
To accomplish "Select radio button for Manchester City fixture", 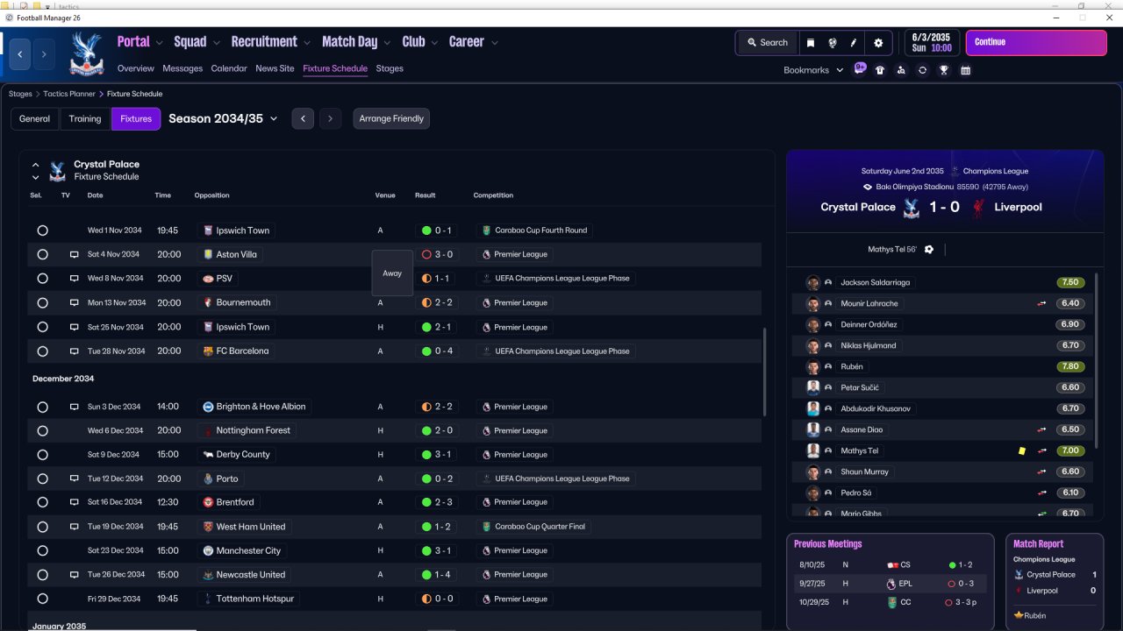I will pyautogui.click(x=42, y=550).
